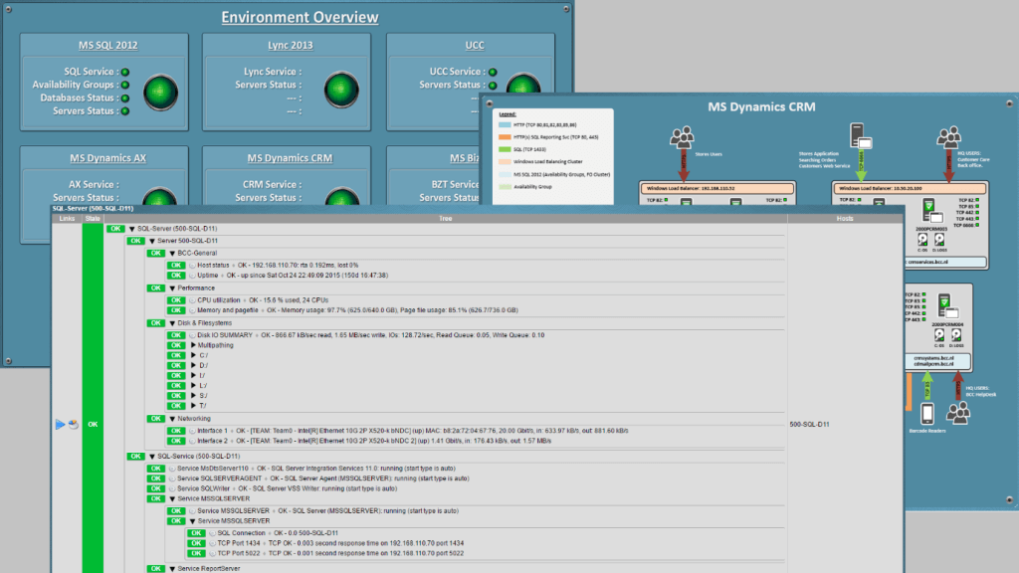Screen dimensions: 1019x573
Task: Click the large green status orb in Lync 2013 panel
Action: coord(341,90)
